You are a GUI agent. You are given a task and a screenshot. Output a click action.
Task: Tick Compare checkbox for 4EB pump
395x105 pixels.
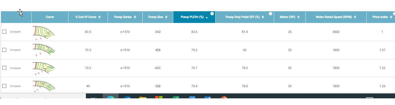pyautogui.click(x=4, y=50)
